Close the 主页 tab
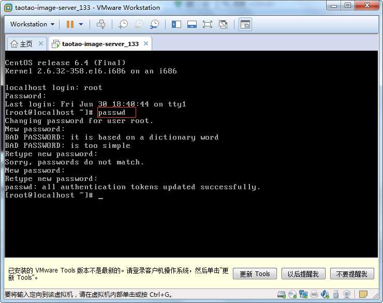383x303 pixels. point(41,43)
